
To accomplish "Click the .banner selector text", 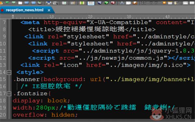I will point(27,79).
